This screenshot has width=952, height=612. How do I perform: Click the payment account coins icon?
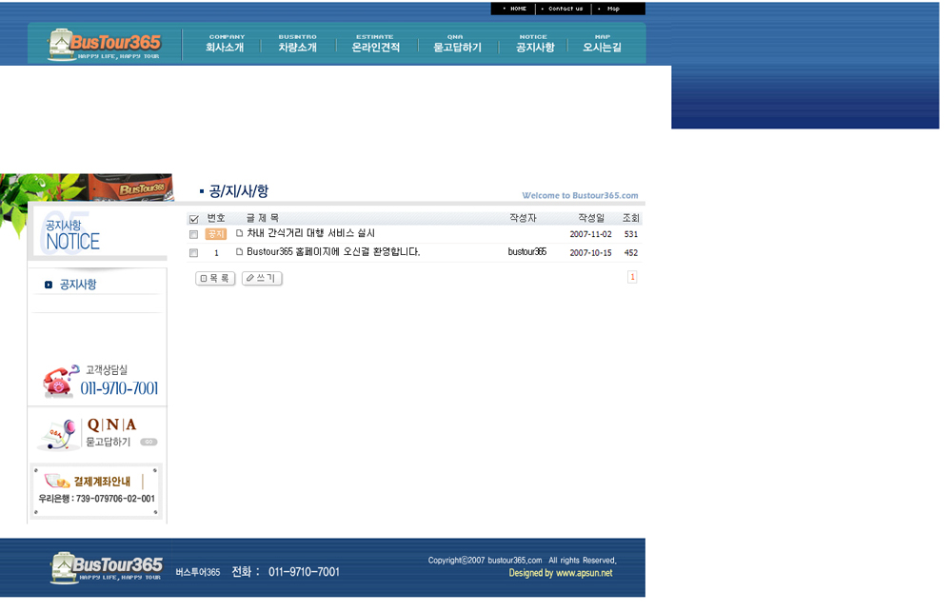point(57,482)
